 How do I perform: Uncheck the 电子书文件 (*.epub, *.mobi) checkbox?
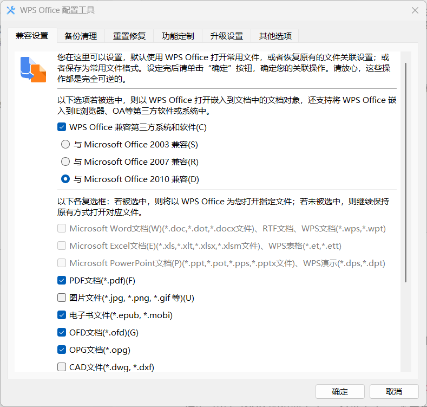coord(62,315)
